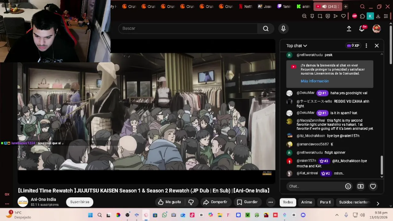The height and width of the screenshot is (221, 393).
Task: Open the Windows Start menu
Action: coord(90,215)
